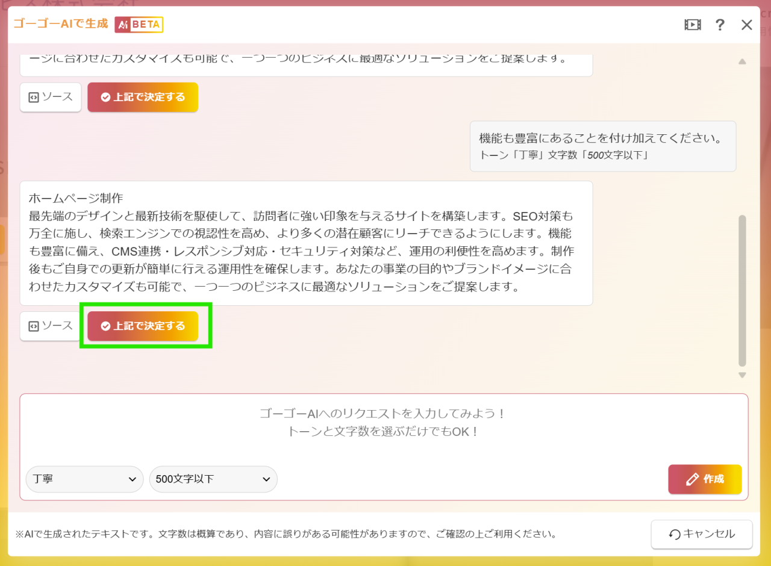The image size is (771, 566).
Task: Show source for the first generated text
Action: tap(51, 97)
